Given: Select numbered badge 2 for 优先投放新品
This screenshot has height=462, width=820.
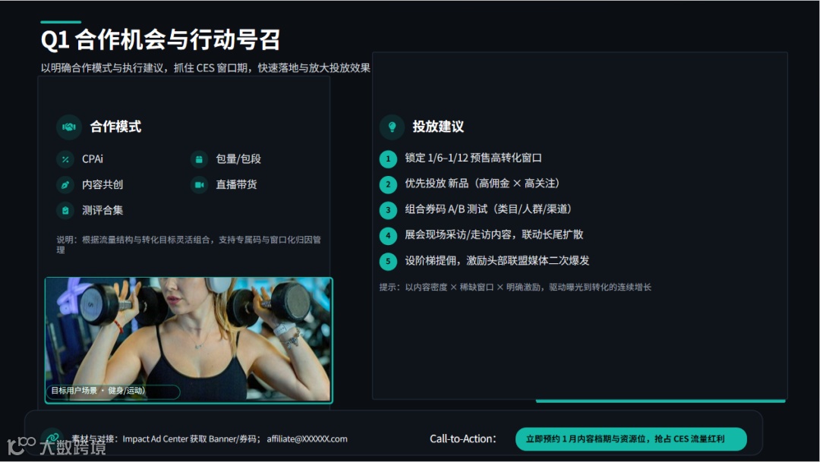Looking at the screenshot, I should click(x=388, y=184).
